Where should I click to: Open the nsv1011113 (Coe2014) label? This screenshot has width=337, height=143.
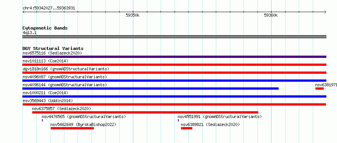[45, 61]
